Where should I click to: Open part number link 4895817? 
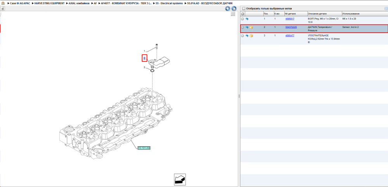[290, 19]
